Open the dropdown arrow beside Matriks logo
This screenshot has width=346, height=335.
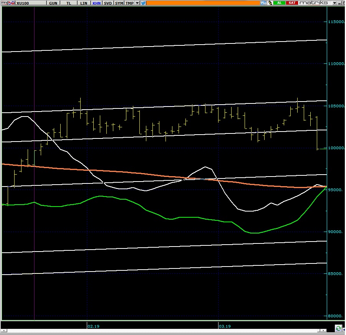click(x=334, y=3)
